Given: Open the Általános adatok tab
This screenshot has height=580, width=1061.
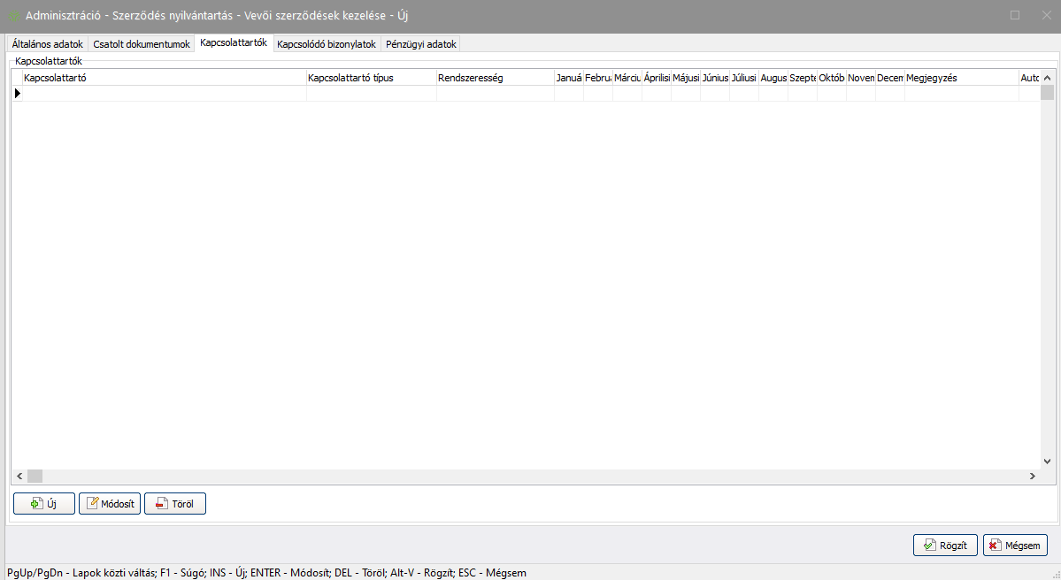Looking at the screenshot, I should [x=48, y=44].
